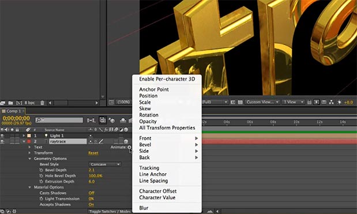357x214 pixels.
Task: Click the region of interest icon
Action: [x=233, y=102]
